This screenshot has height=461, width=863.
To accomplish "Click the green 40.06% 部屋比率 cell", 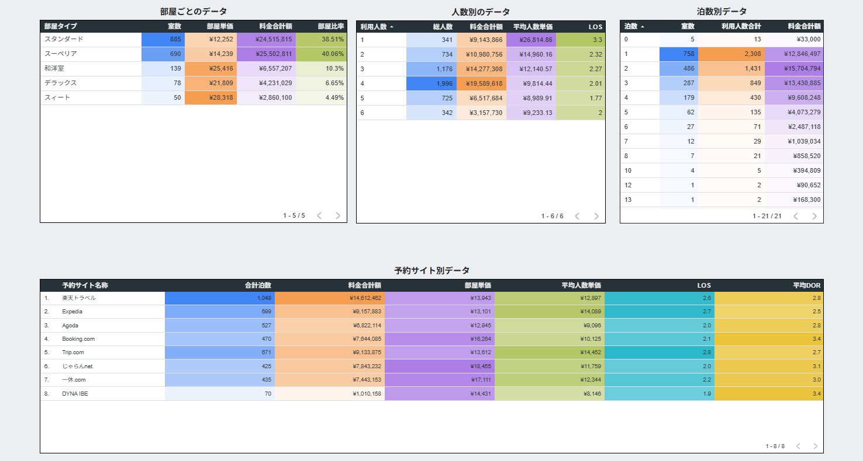I will coord(321,54).
